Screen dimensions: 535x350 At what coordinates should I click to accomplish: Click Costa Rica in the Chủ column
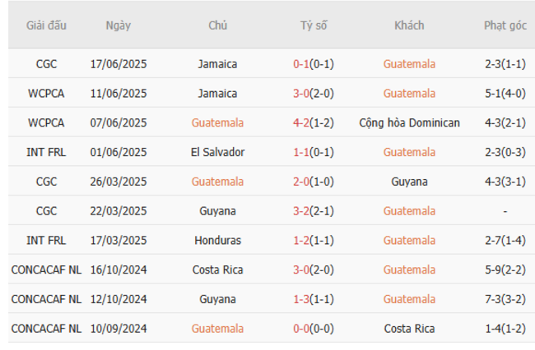[217, 269]
